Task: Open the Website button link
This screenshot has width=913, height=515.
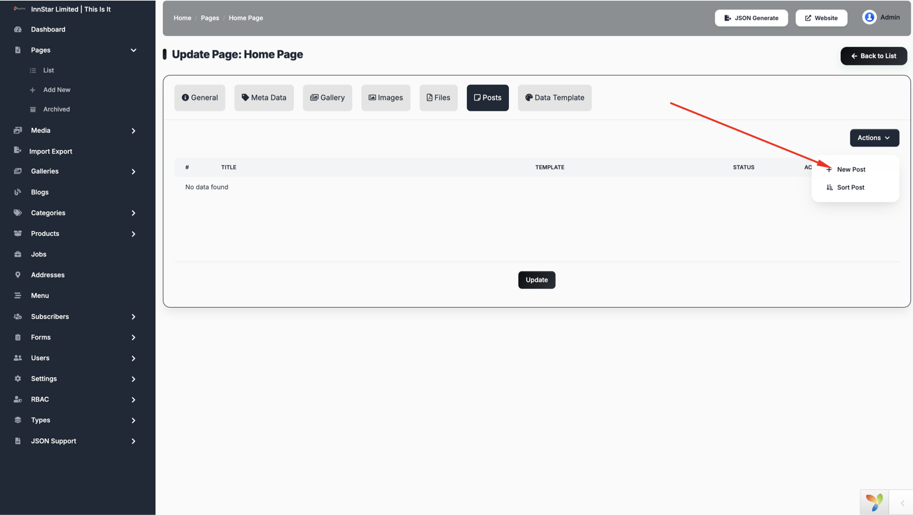Action: [821, 18]
